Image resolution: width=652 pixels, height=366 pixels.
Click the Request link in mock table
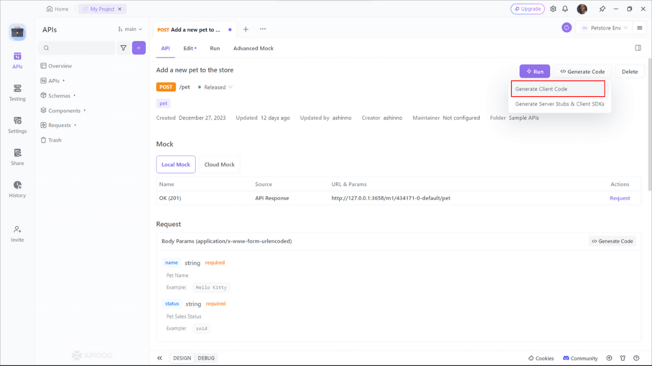pyautogui.click(x=619, y=198)
